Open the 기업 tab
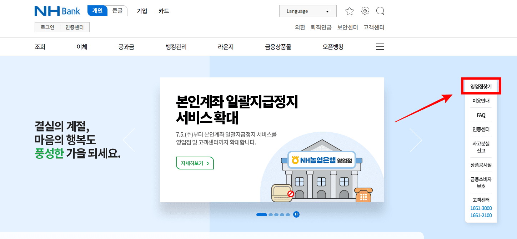The height and width of the screenshot is (239, 517). coord(142,11)
